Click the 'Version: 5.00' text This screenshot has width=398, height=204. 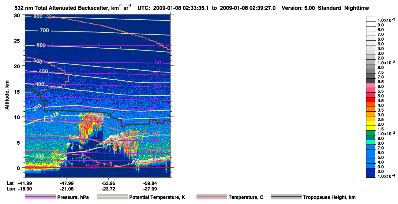[298, 8]
